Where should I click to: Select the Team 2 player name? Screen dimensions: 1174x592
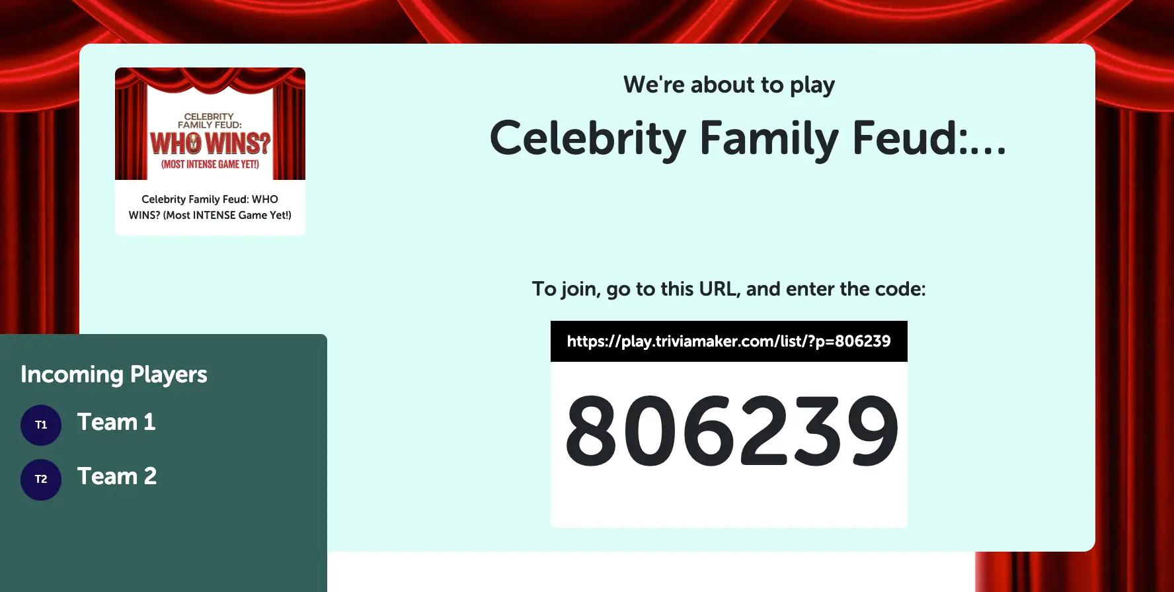coord(117,477)
